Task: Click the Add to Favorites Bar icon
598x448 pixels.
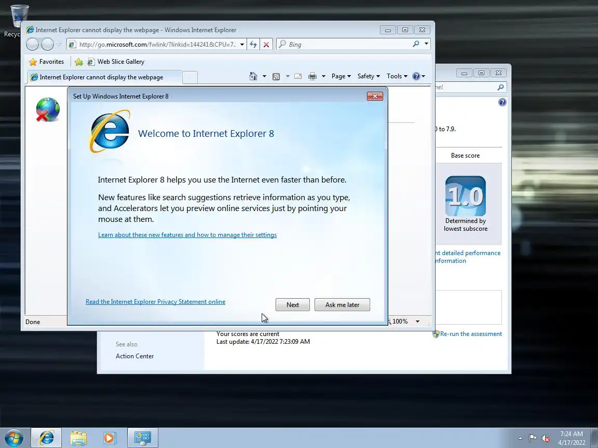Action: click(x=79, y=62)
